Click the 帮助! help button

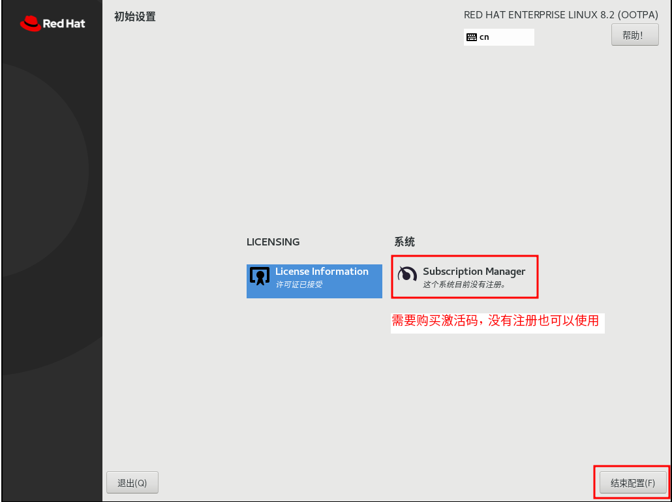(x=634, y=35)
